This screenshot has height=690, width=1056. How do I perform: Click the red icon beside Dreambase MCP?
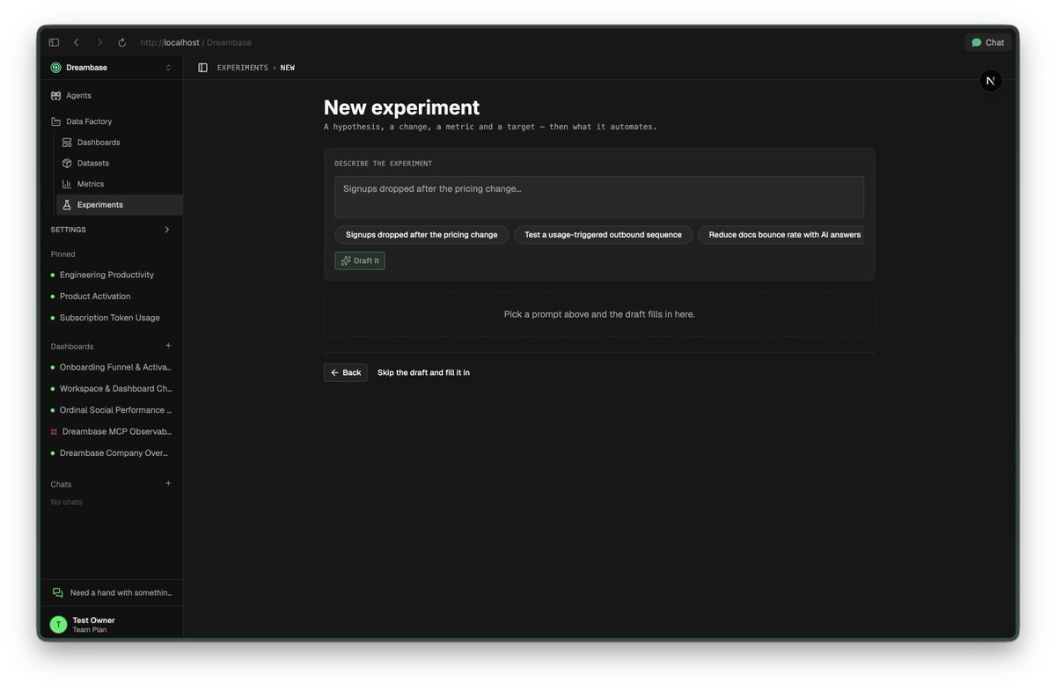pos(54,432)
